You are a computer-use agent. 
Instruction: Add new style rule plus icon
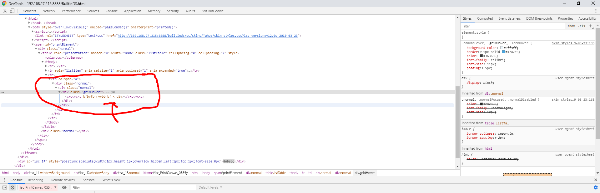coord(591,26)
